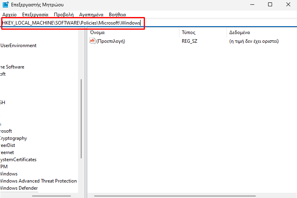Sort by the Δεδομένα column header
Viewport: 297px width, 198px height.
pos(240,32)
